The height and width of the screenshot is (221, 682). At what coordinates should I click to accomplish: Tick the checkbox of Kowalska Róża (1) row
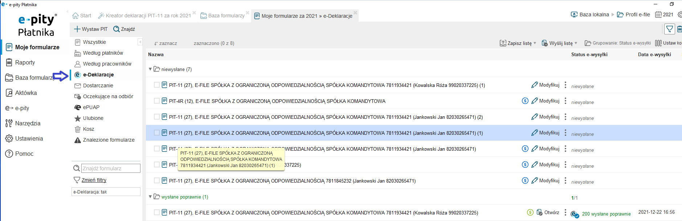157,85
